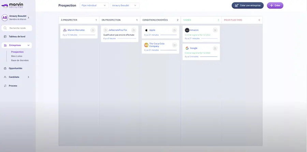Click plus icon in Créer button
307x152 pixels.
[x=272, y=5]
